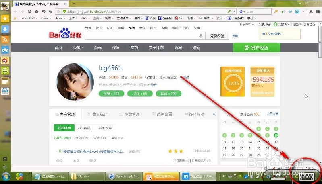Click the Lv:35 level badge card
Screen dimensions: 322x184
click(x=233, y=82)
